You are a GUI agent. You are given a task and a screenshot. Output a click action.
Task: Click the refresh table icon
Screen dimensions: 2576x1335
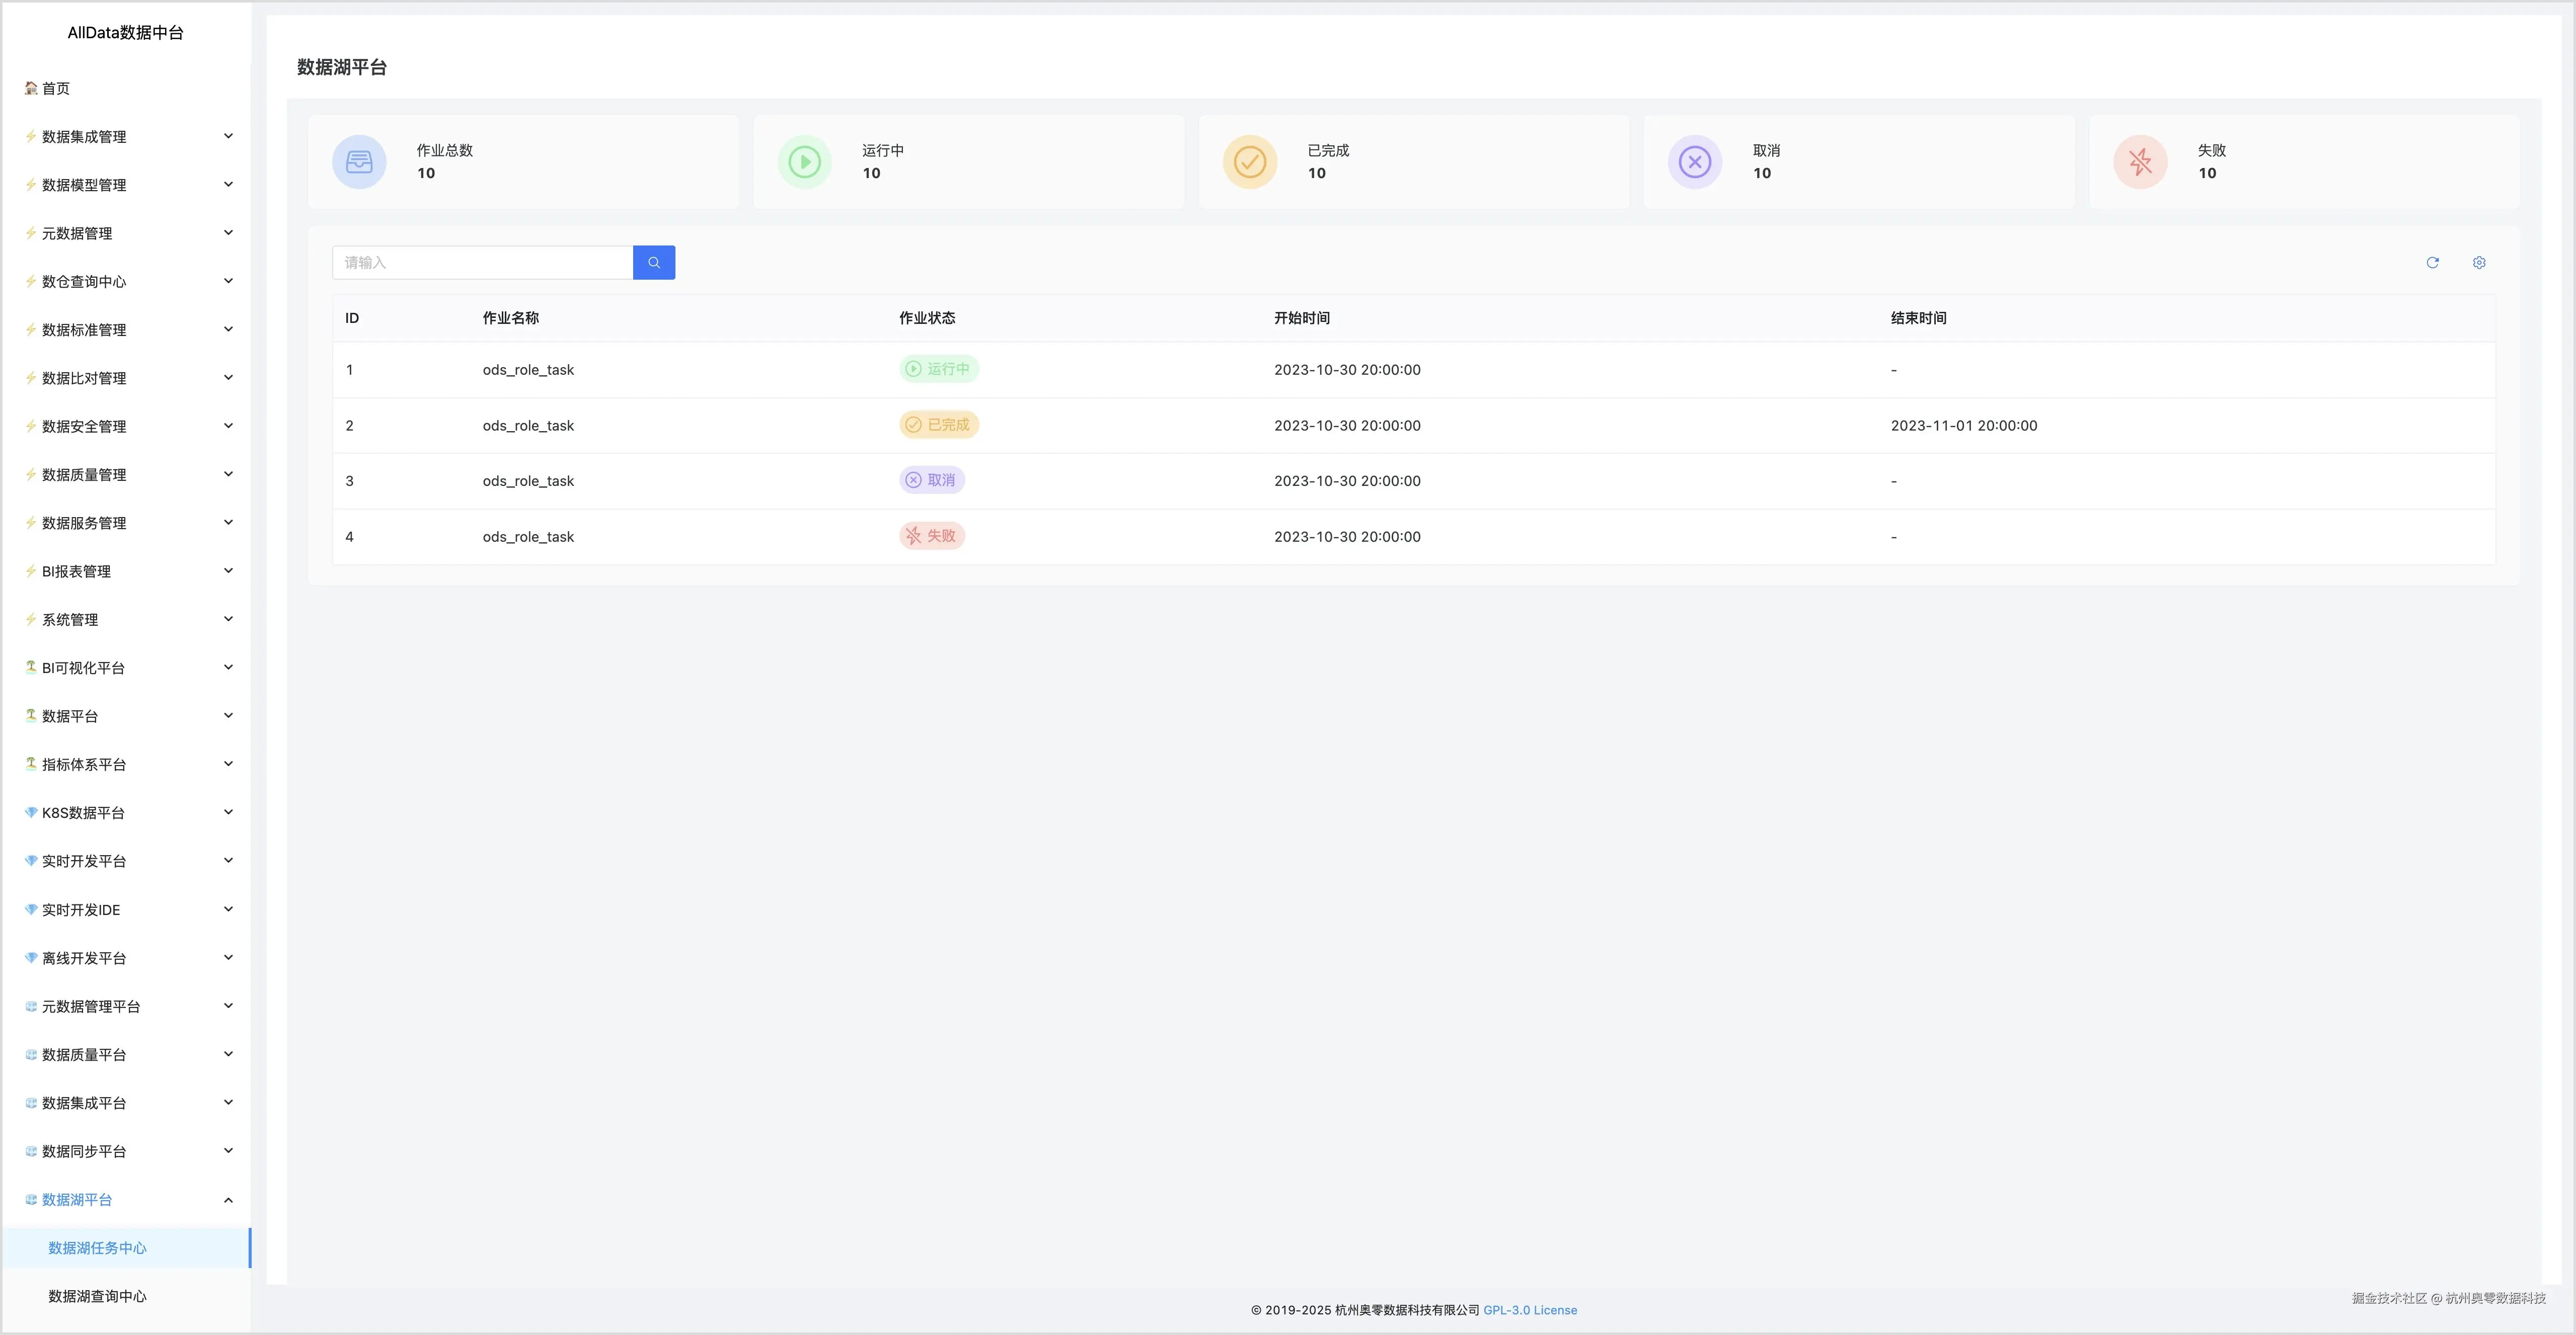[x=2432, y=263]
